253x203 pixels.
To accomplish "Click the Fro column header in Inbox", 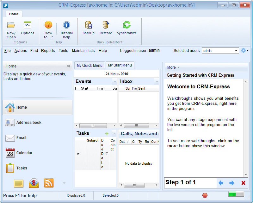I will [x=134, y=88].
